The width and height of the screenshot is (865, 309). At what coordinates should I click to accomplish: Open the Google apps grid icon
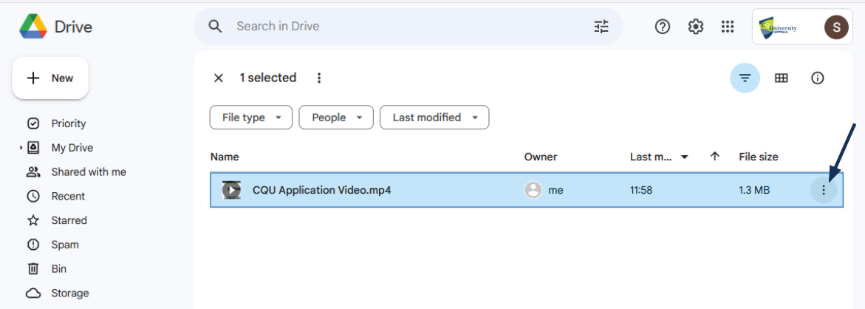tap(728, 27)
